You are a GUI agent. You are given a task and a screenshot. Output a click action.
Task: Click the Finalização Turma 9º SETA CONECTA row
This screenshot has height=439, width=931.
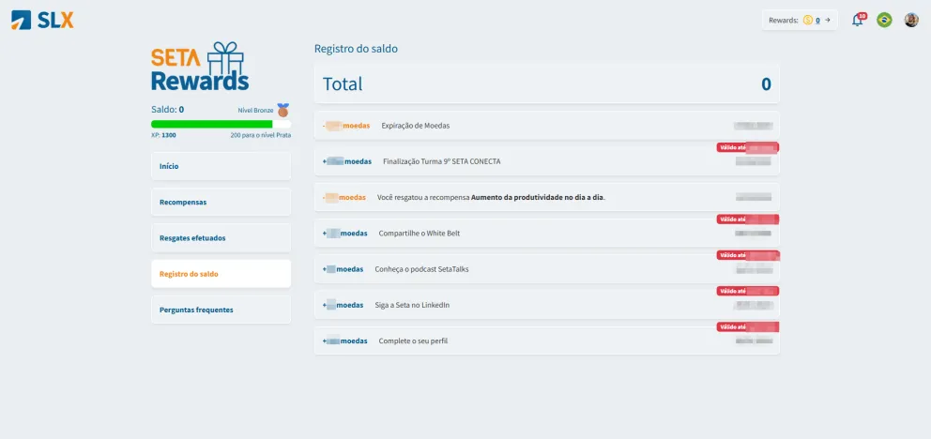[x=547, y=161]
